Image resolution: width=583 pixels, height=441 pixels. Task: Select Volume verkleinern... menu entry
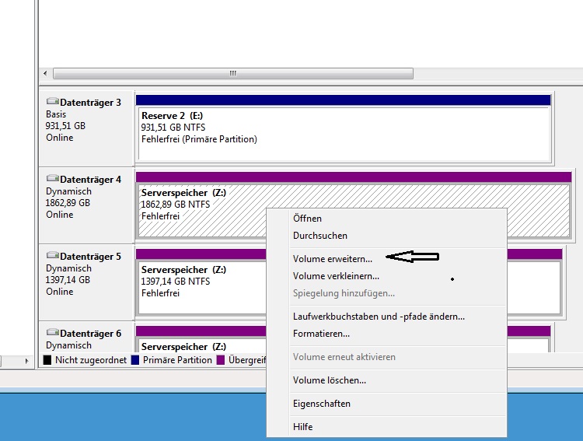tap(336, 276)
